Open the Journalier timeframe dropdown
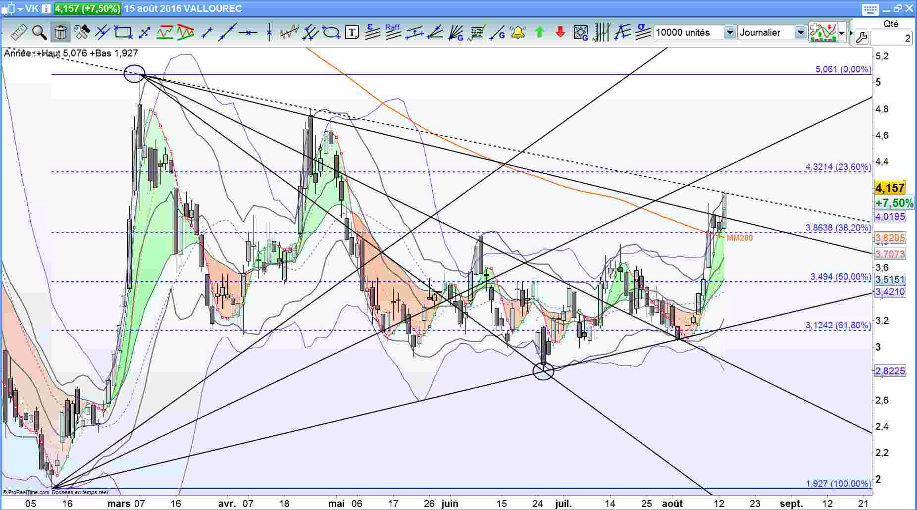 [800, 33]
